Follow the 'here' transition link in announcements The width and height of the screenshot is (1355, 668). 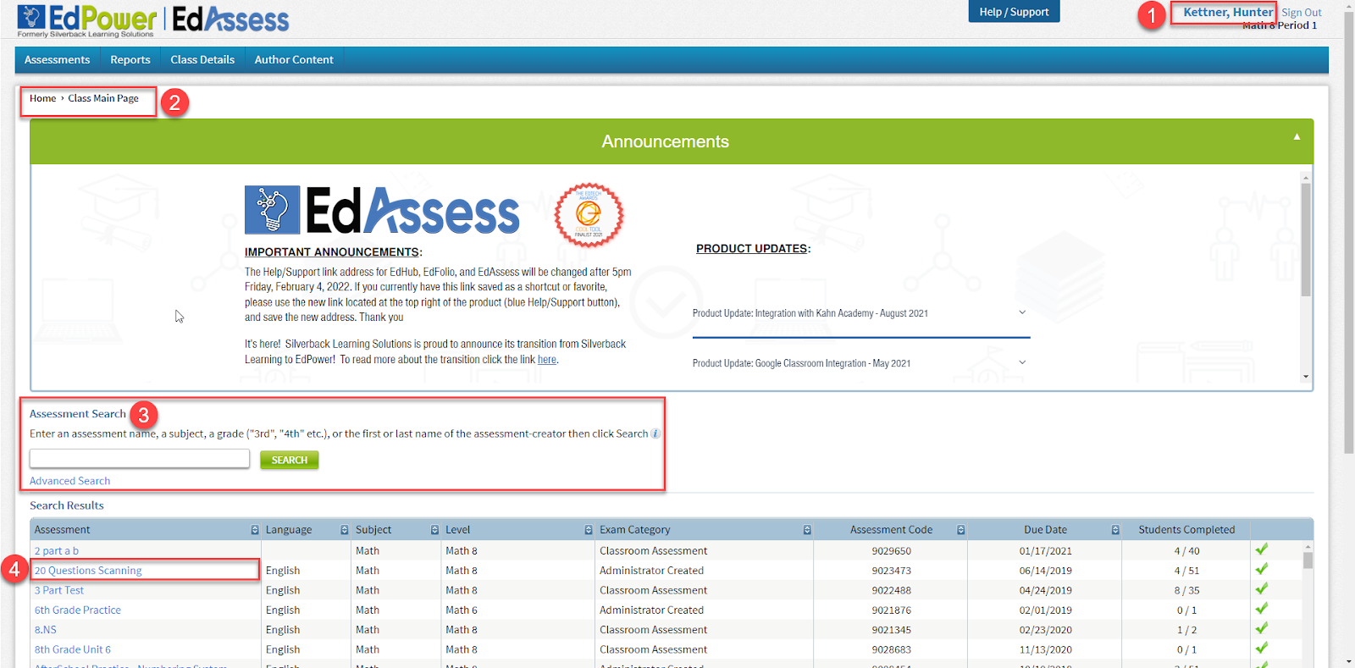547,360
